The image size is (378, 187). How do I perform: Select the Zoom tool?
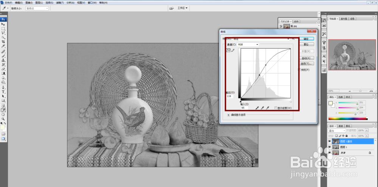[x=3, y=119]
